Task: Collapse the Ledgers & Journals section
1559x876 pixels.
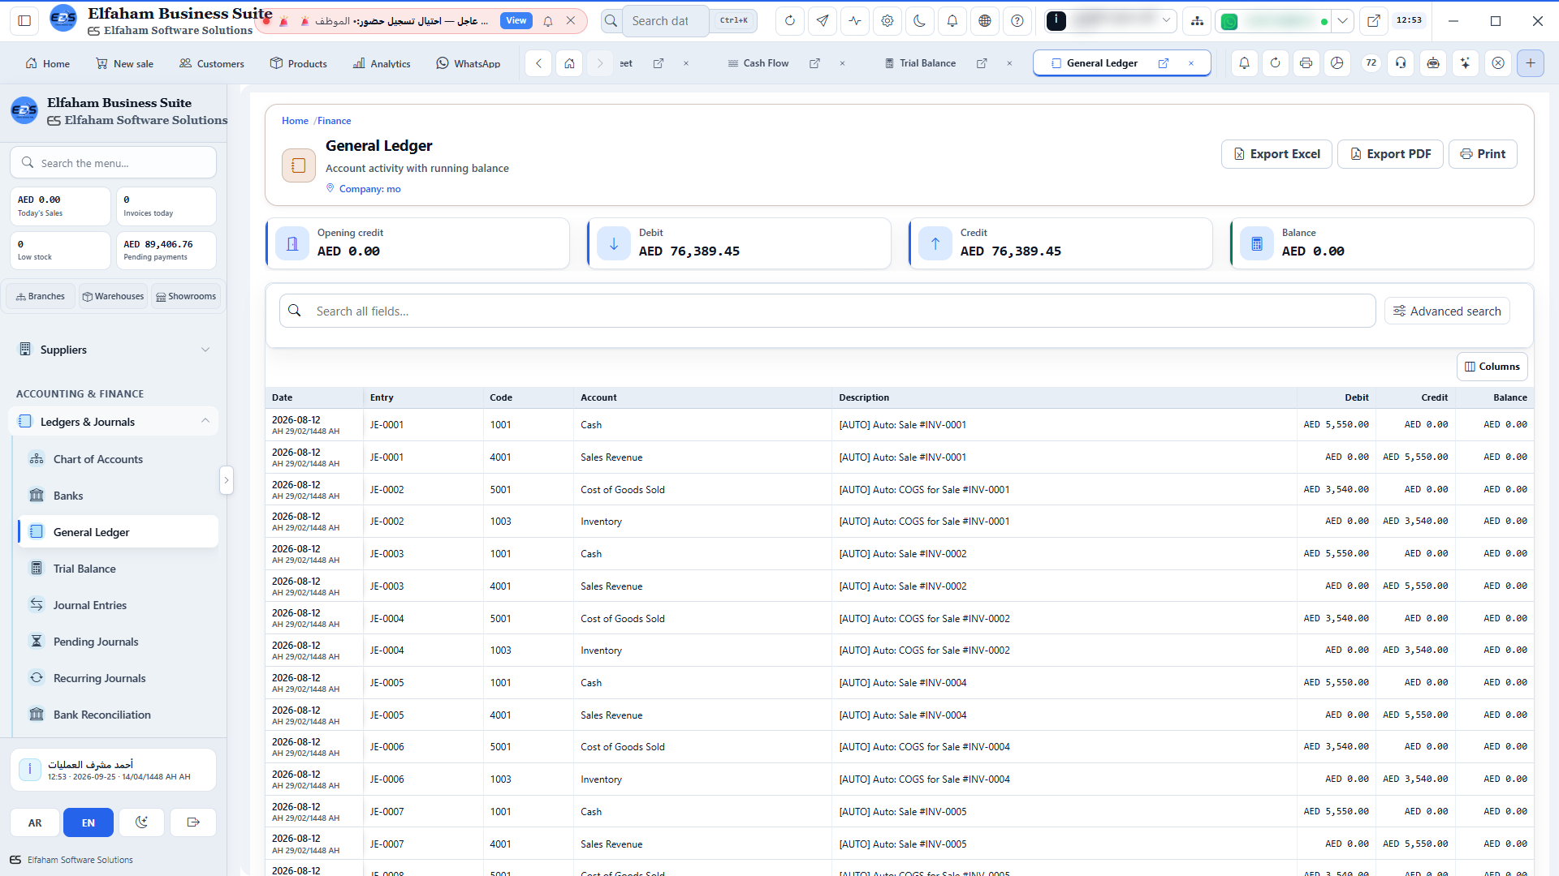Action: [x=113, y=422]
